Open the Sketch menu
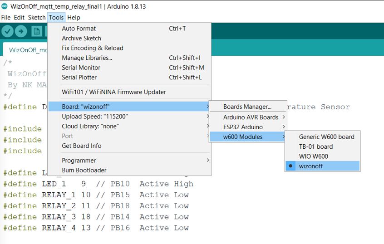This screenshot has width=384, height=244. (37, 17)
